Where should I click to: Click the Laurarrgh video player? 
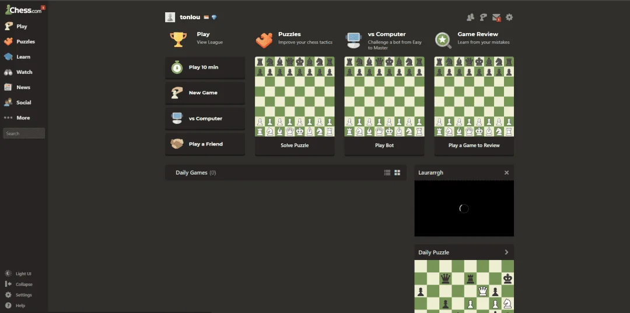(x=464, y=208)
